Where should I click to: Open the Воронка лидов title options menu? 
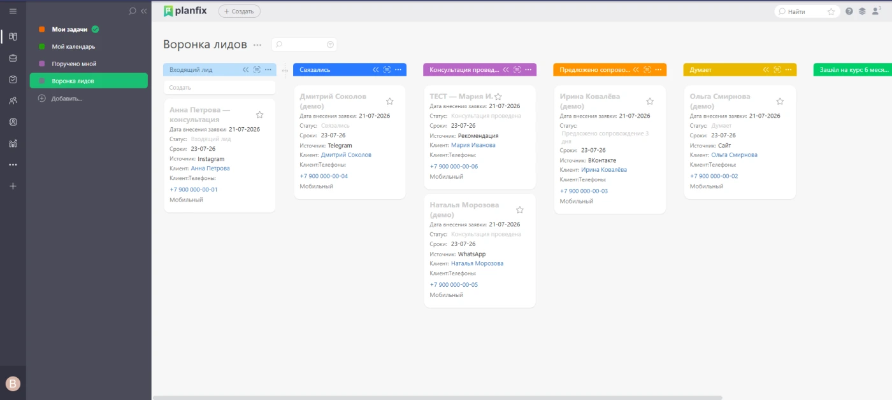pyautogui.click(x=257, y=45)
